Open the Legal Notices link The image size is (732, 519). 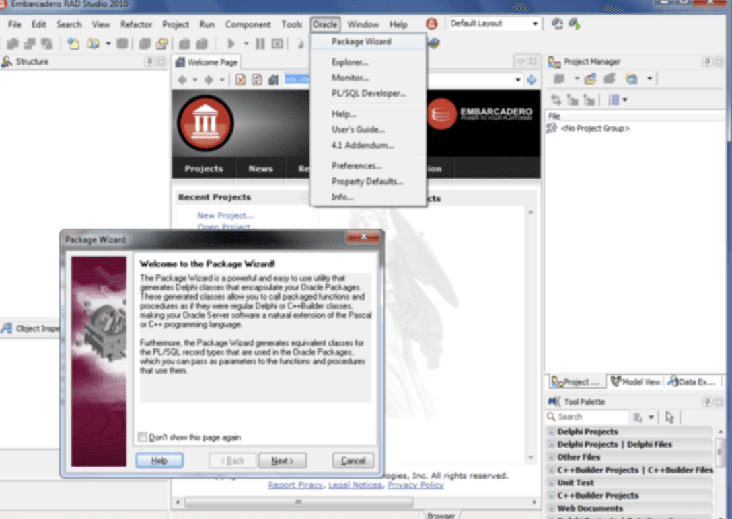point(355,485)
